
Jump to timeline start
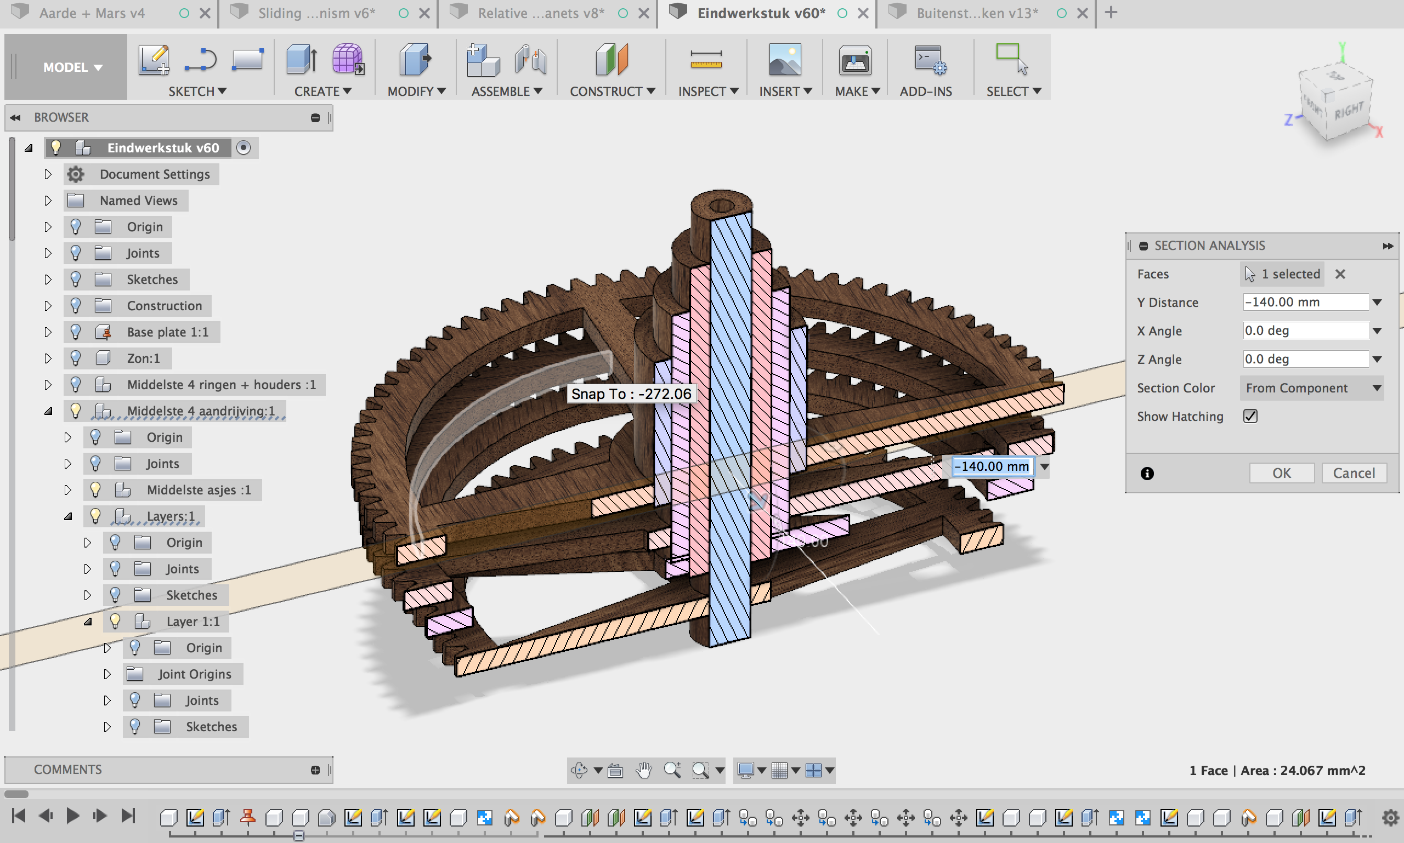point(19,816)
